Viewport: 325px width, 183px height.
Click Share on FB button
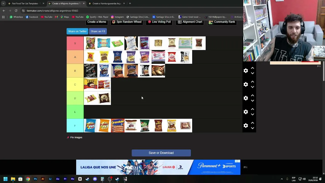(x=98, y=31)
